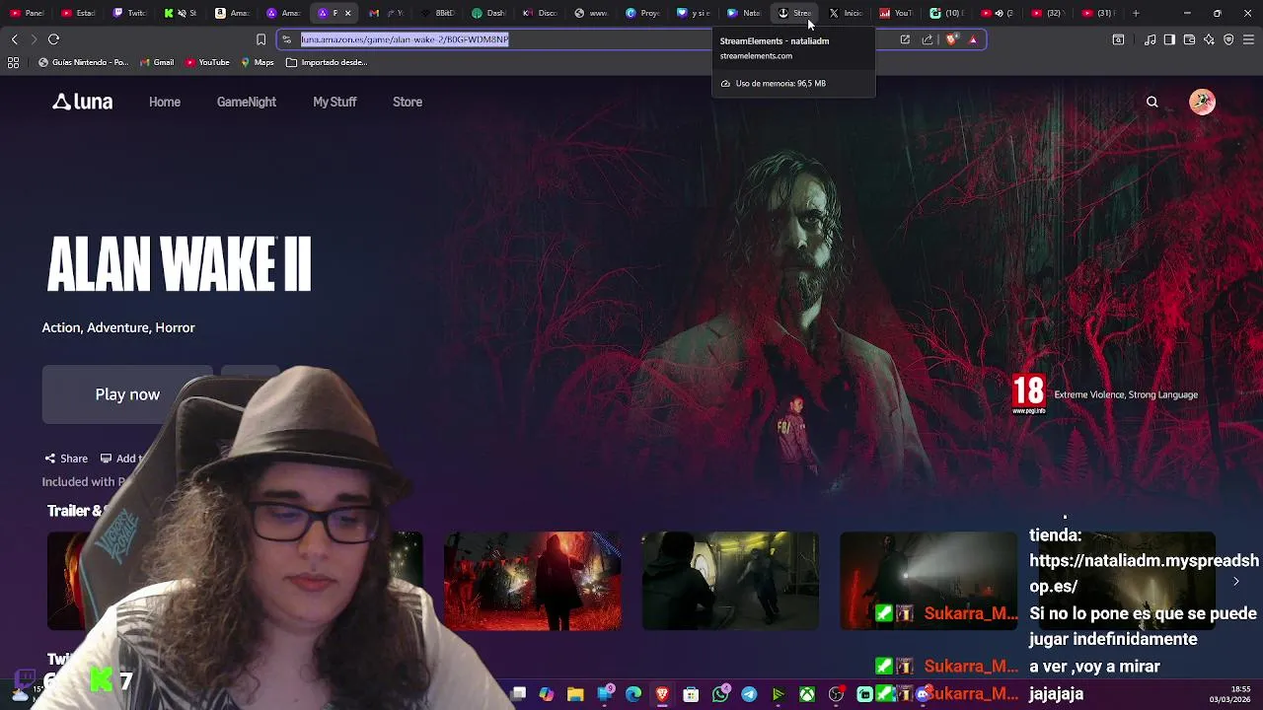
Task: Switch to the Discord browser tab
Action: click(x=540, y=13)
